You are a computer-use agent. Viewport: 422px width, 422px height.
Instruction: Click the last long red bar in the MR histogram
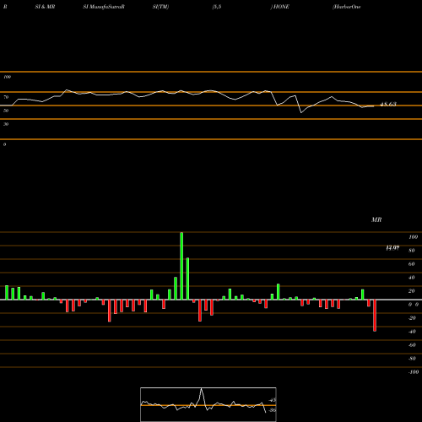(x=375, y=316)
